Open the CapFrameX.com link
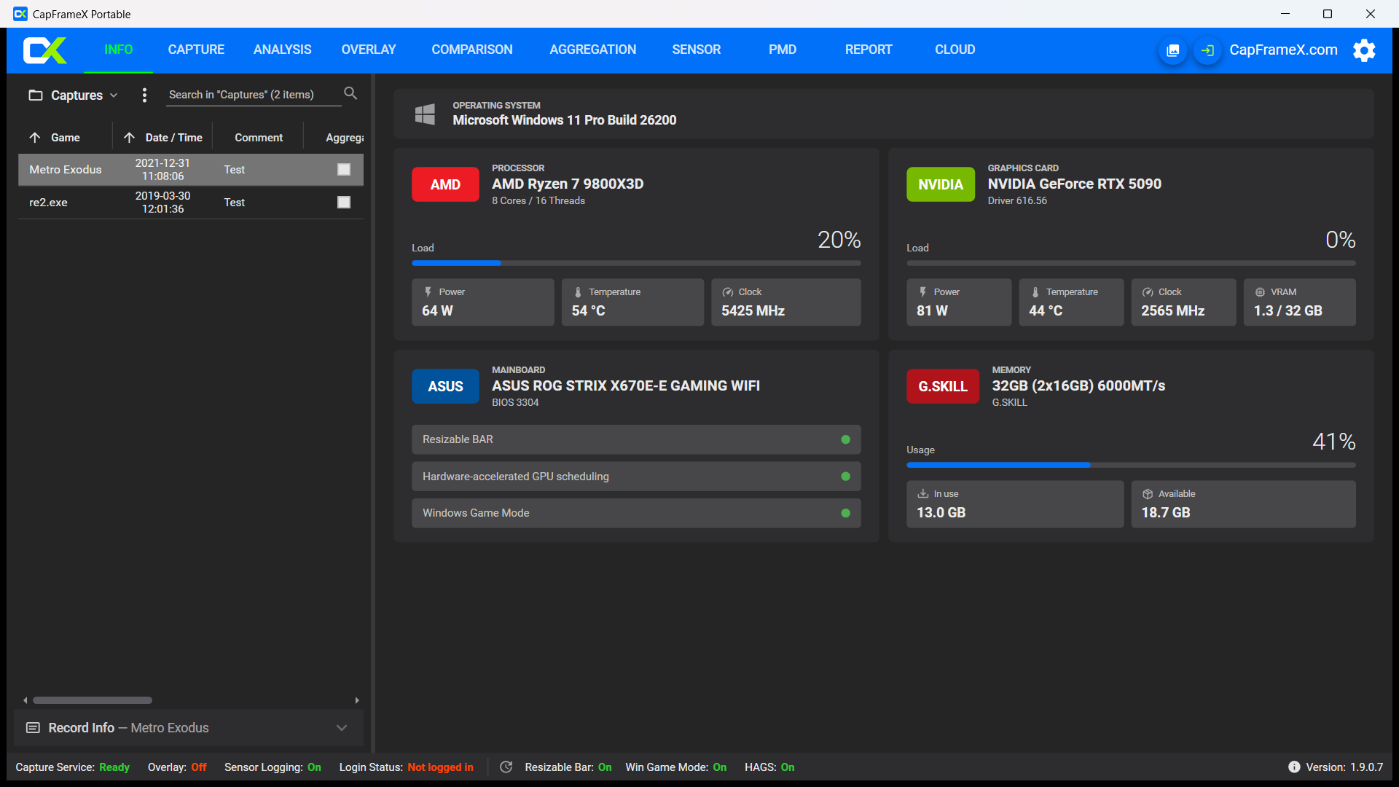 1284,50
